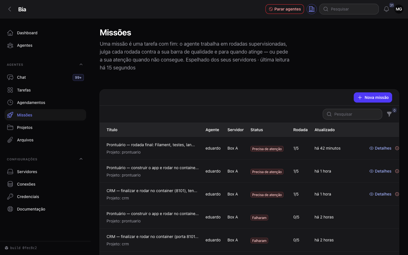Focus the missions table Pesquisar field
The height and width of the screenshot is (255, 408).
(x=352, y=114)
